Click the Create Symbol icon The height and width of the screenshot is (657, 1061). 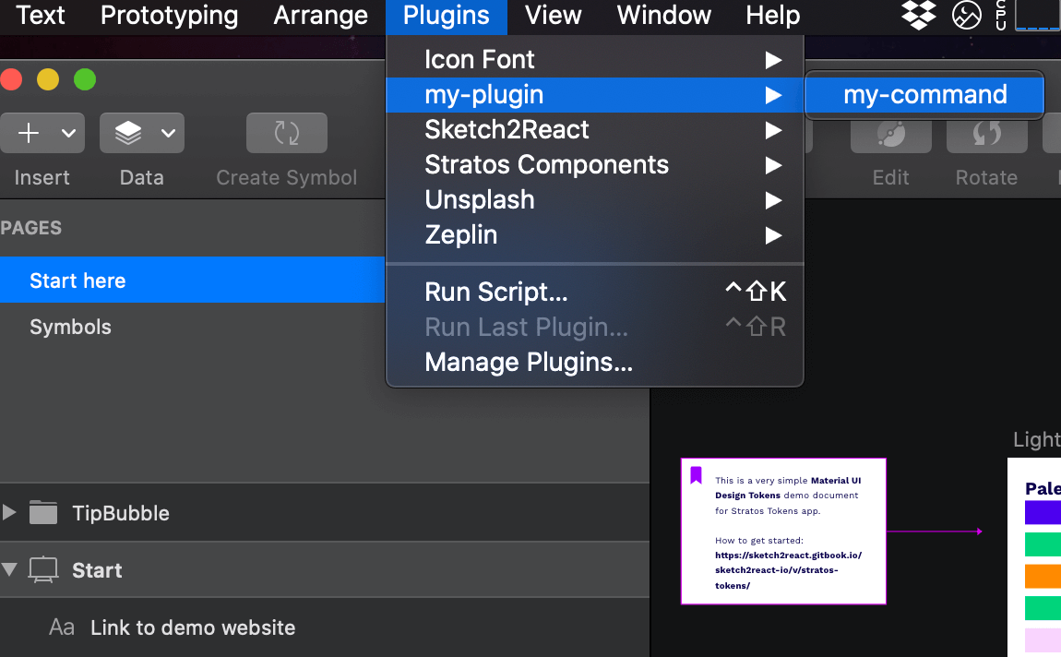[x=286, y=132]
